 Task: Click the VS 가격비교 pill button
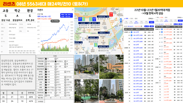(x=55, y=21)
